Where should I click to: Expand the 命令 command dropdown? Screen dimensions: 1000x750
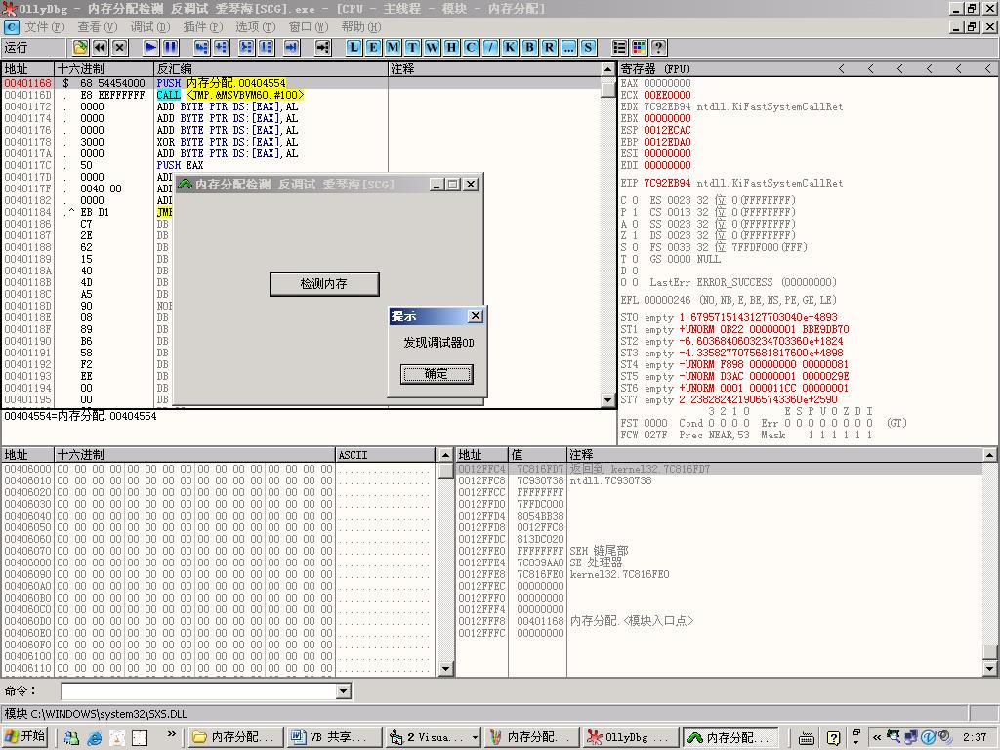(x=344, y=690)
